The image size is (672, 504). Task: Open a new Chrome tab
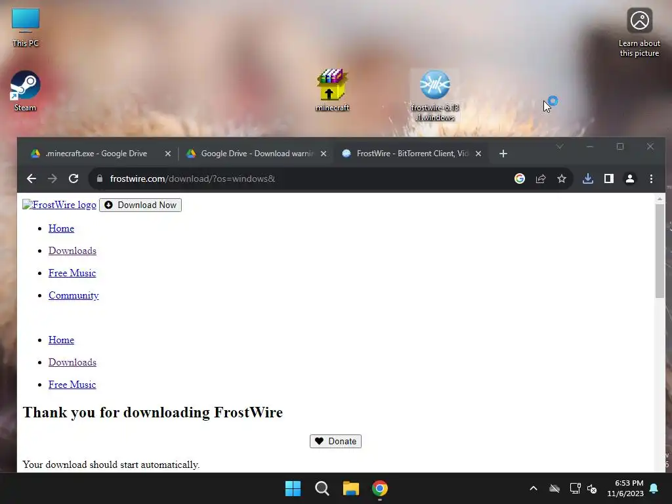tap(503, 154)
